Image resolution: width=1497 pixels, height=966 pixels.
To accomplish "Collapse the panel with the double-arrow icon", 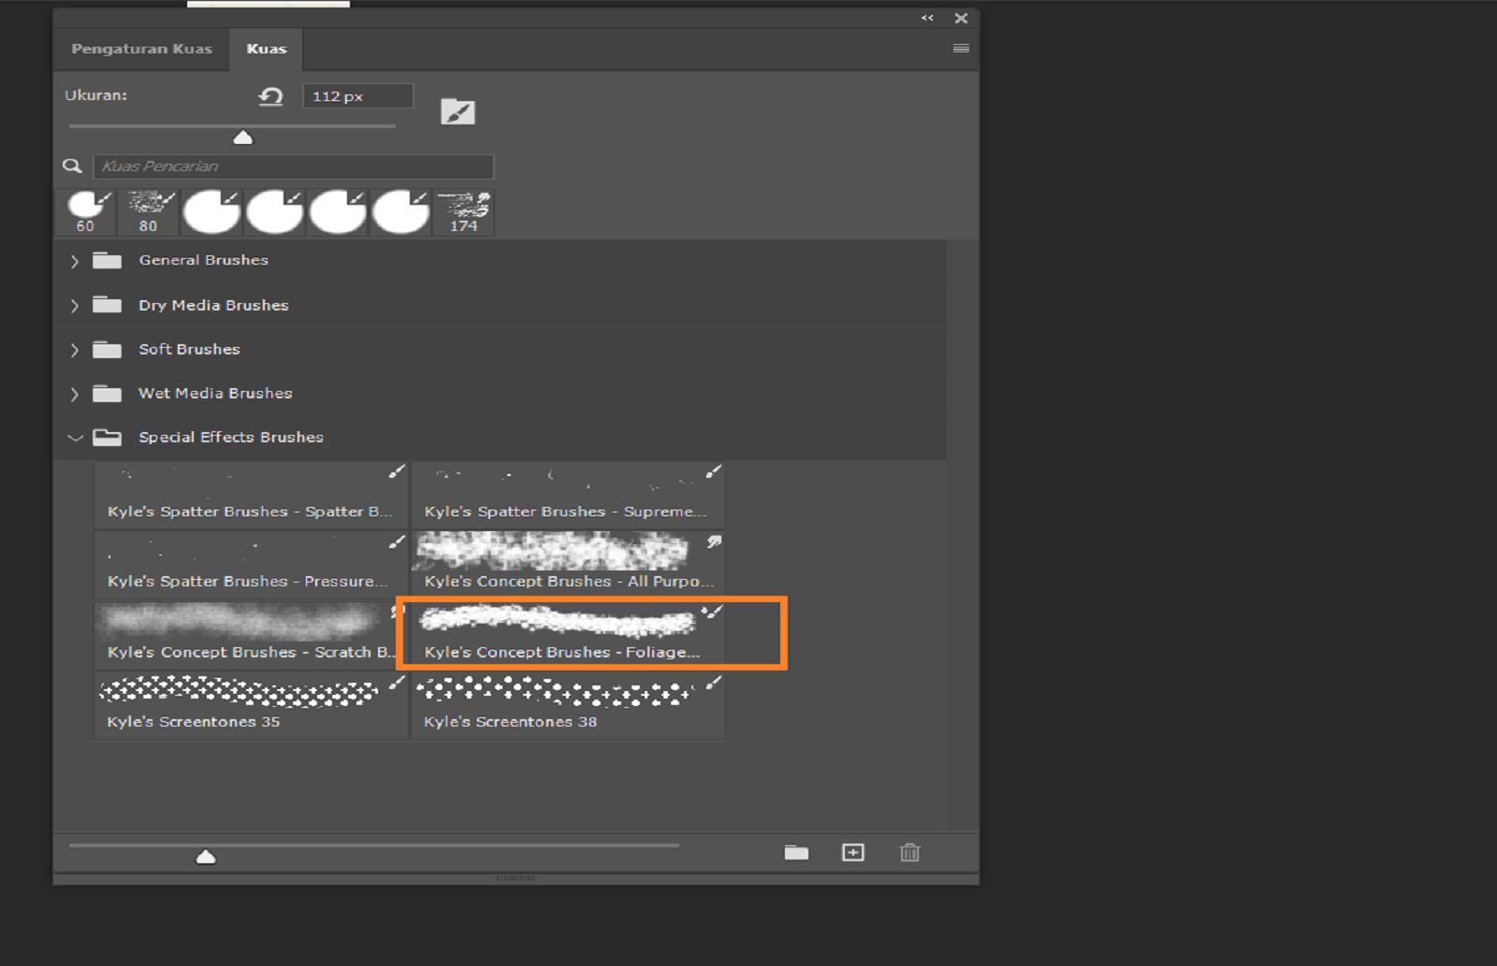I will tap(927, 18).
